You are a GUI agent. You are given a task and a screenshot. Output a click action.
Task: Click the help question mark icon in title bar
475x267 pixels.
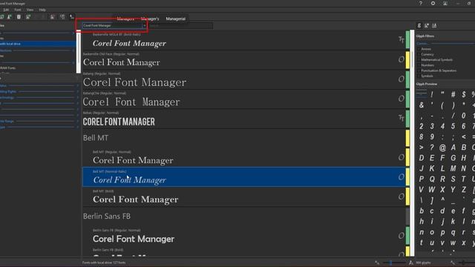[x=421, y=3]
